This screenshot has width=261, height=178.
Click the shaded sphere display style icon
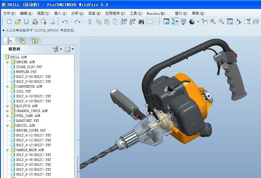[192, 22]
